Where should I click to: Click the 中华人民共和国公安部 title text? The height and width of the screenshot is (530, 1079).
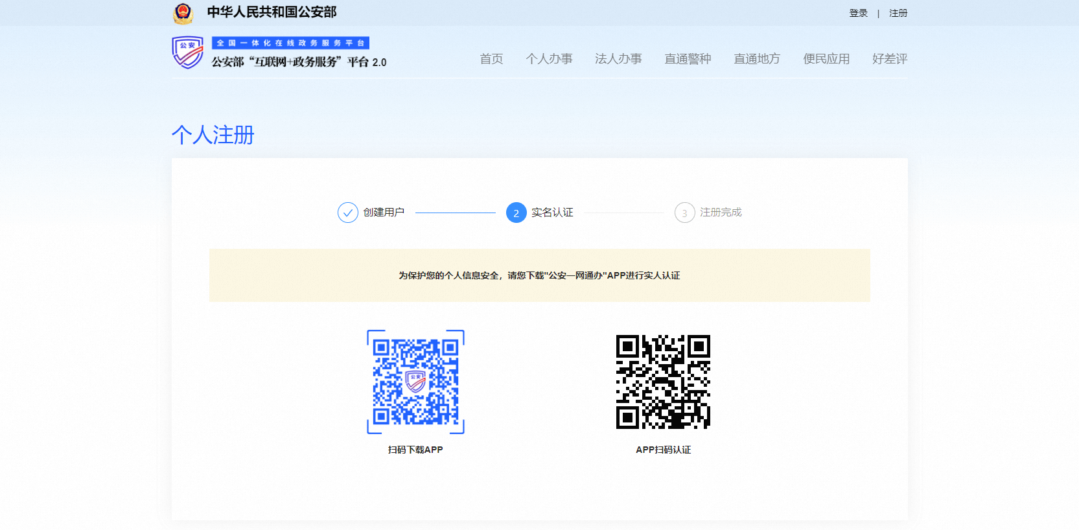[x=272, y=12]
